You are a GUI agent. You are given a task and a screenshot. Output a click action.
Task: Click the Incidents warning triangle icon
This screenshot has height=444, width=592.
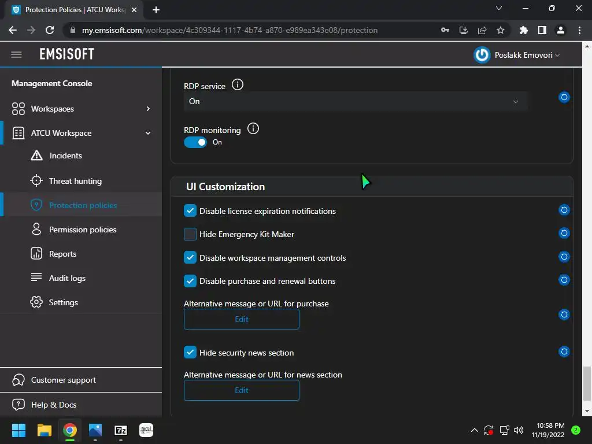tap(36, 155)
